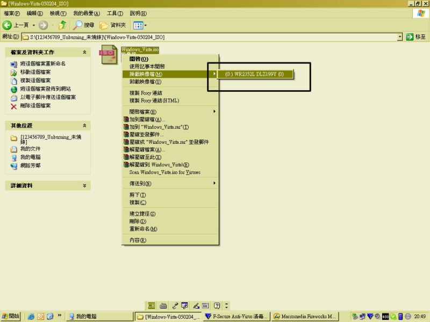
Task: Expand the address bar dropdown arrow
Action: coord(400,37)
